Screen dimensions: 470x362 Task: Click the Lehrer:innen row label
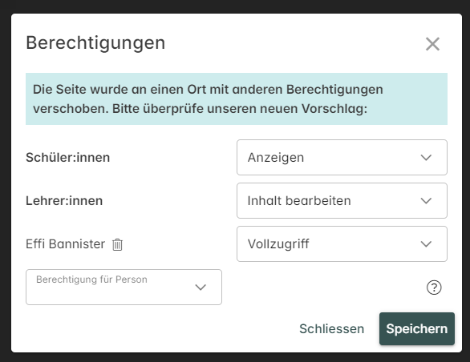pos(64,200)
